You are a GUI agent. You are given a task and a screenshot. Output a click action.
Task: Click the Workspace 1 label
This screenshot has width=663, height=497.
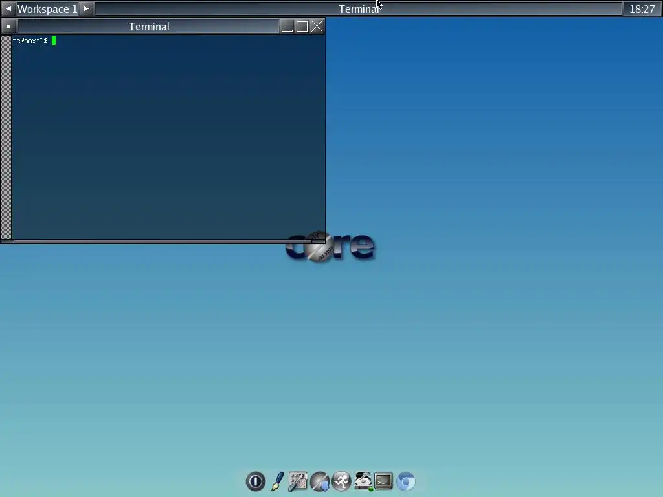tap(47, 9)
